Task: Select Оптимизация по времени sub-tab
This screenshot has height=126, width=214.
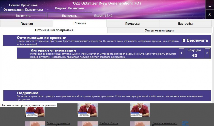Action: click(54, 30)
